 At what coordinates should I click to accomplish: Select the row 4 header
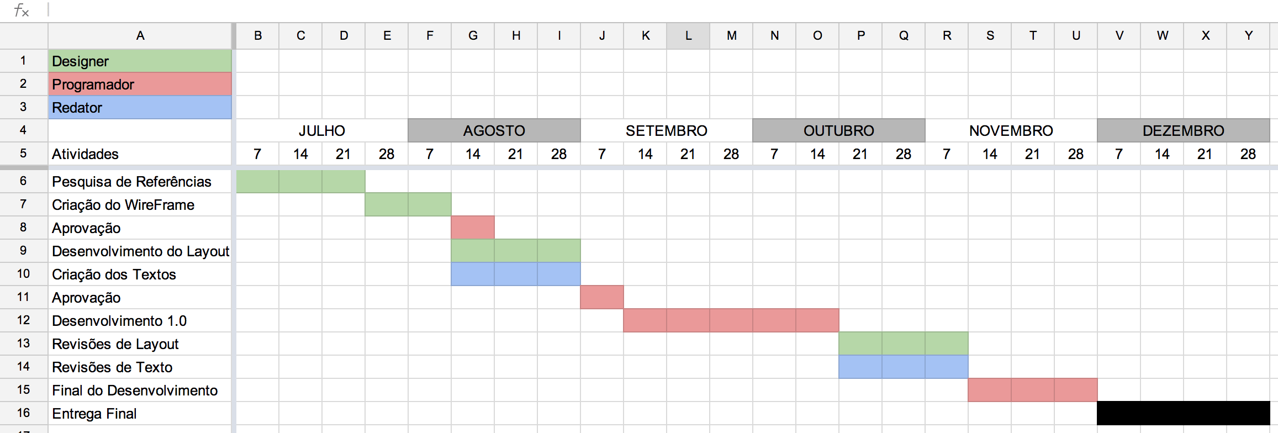(23, 130)
